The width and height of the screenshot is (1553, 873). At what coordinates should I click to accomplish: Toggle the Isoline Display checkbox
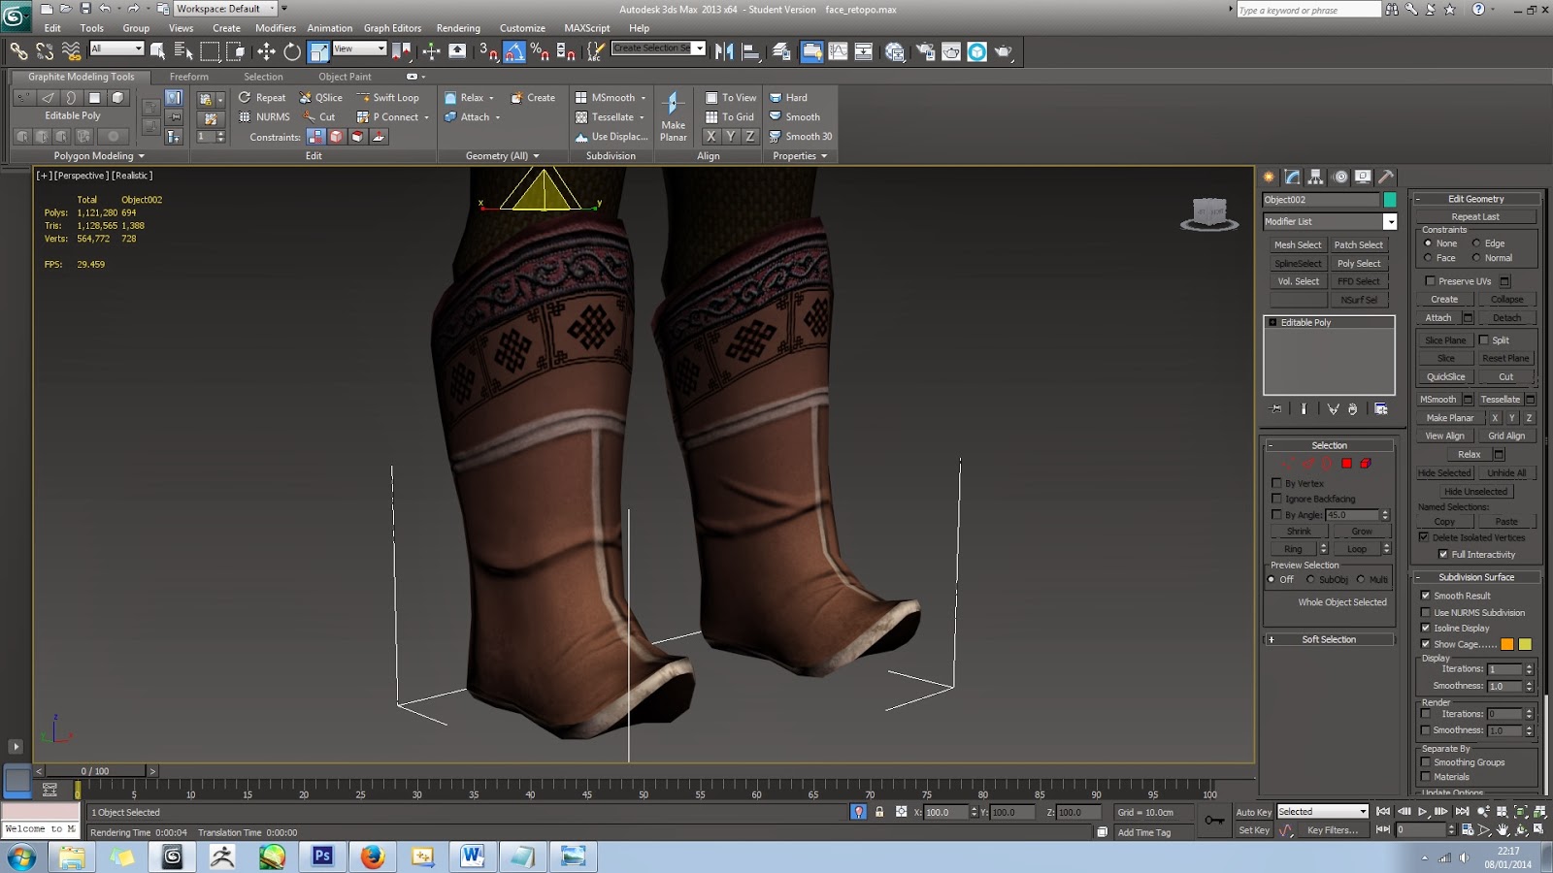[x=1426, y=629]
